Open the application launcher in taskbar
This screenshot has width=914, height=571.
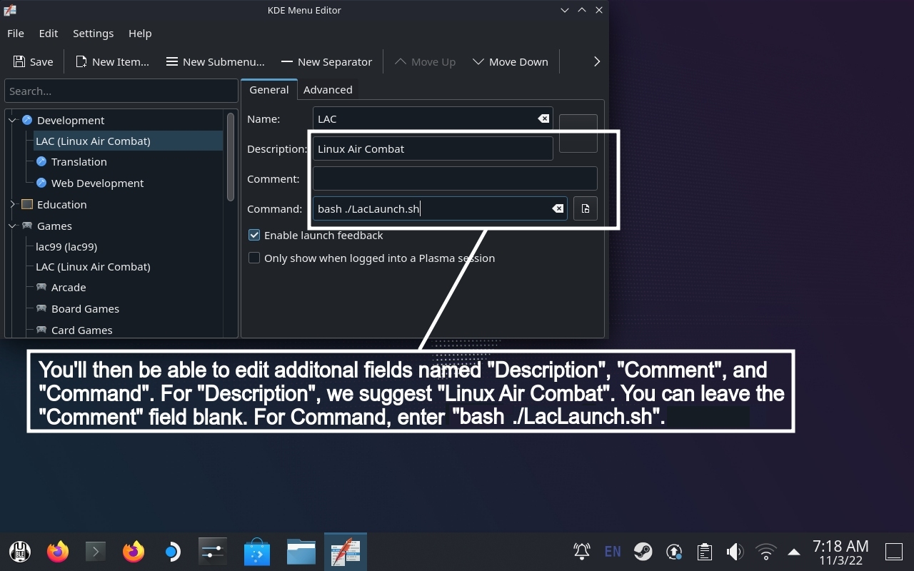(20, 552)
